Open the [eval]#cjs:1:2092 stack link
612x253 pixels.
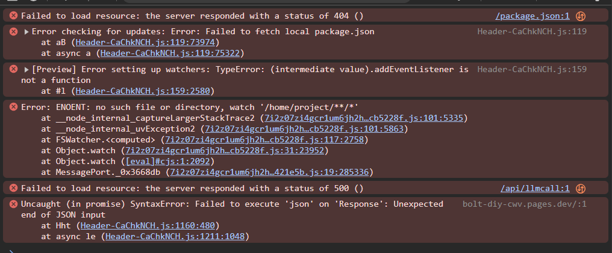pos(167,161)
